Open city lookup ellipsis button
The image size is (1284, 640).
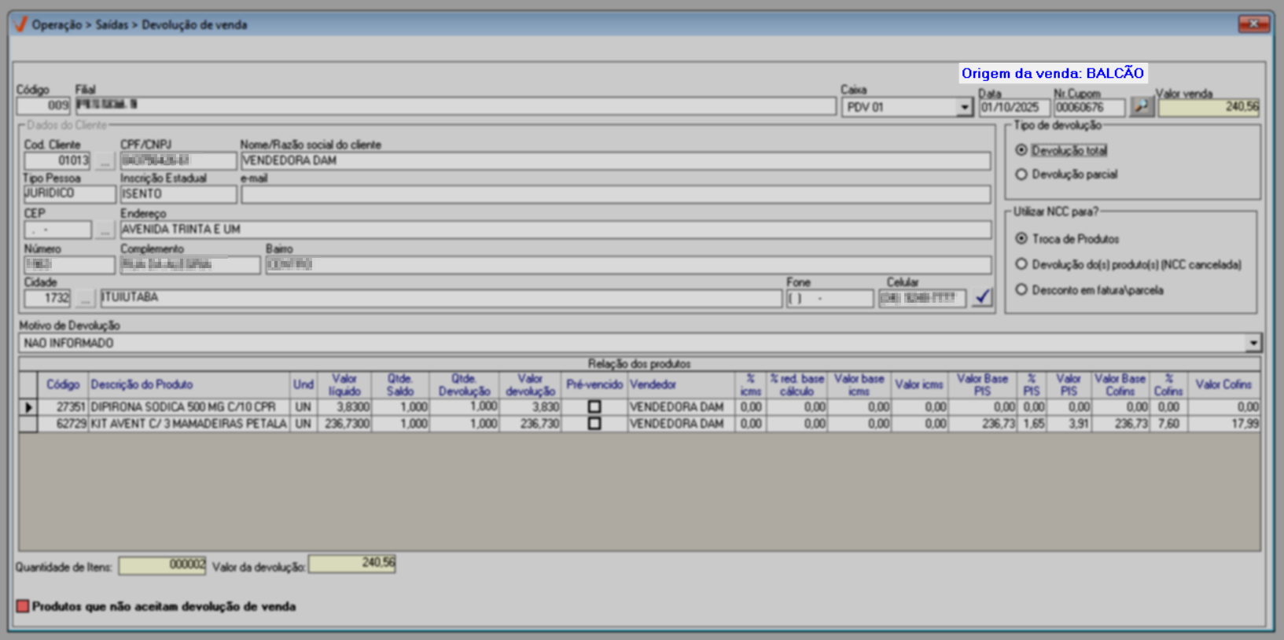pyautogui.click(x=85, y=299)
